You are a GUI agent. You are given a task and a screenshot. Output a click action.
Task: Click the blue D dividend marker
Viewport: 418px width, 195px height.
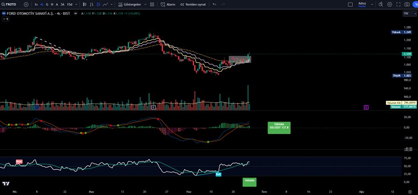click(37, 107)
